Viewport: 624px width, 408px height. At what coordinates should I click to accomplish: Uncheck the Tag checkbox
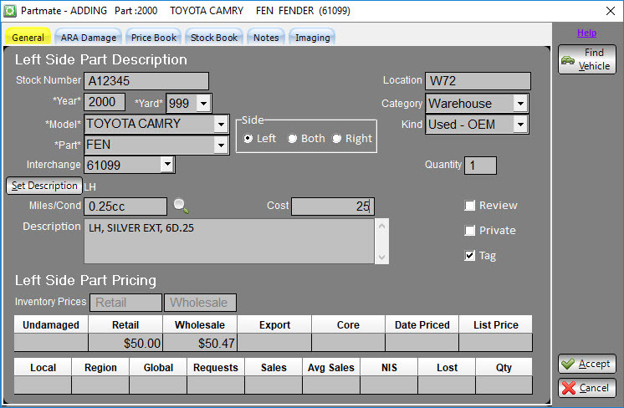pos(469,255)
